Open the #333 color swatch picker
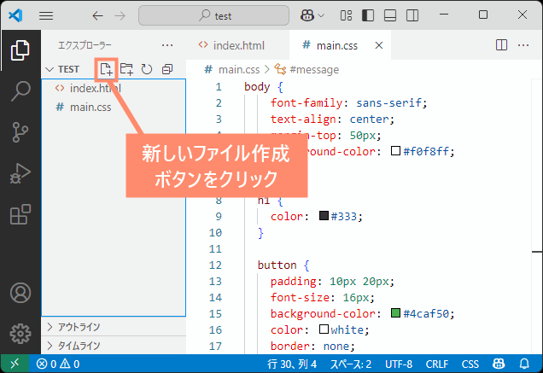This screenshot has height=373, width=543. 324,215
